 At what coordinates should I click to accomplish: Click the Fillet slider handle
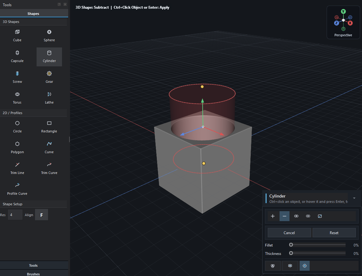coord(291,245)
